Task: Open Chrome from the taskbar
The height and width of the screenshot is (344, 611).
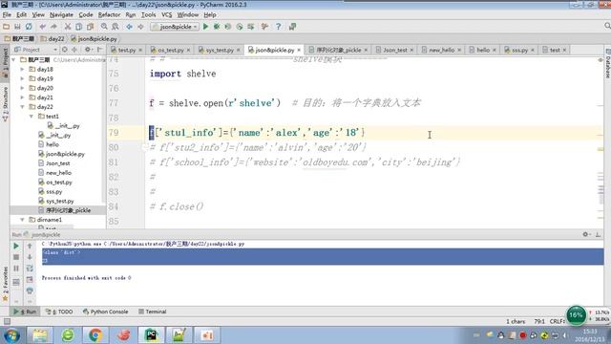Action: tap(95, 335)
